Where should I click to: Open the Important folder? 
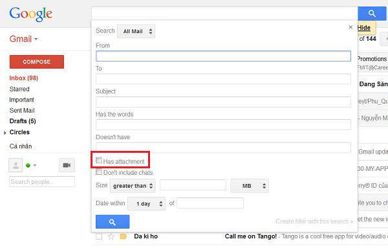(21, 100)
